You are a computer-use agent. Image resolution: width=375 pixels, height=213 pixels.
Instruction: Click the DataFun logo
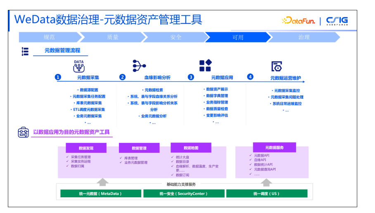[299, 21]
